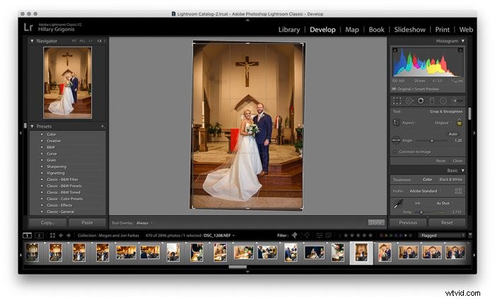This screenshot has width=495, height=300.
Task: Select the Graduated Filter tool
Action: [432, 100]
